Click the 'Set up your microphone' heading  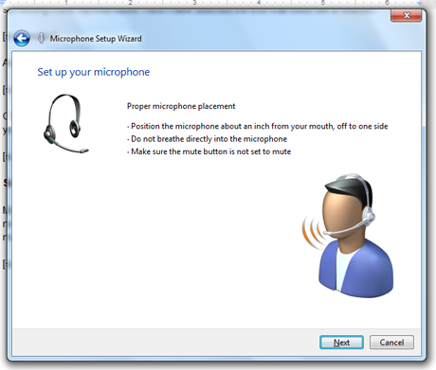(x=94, y=72)
